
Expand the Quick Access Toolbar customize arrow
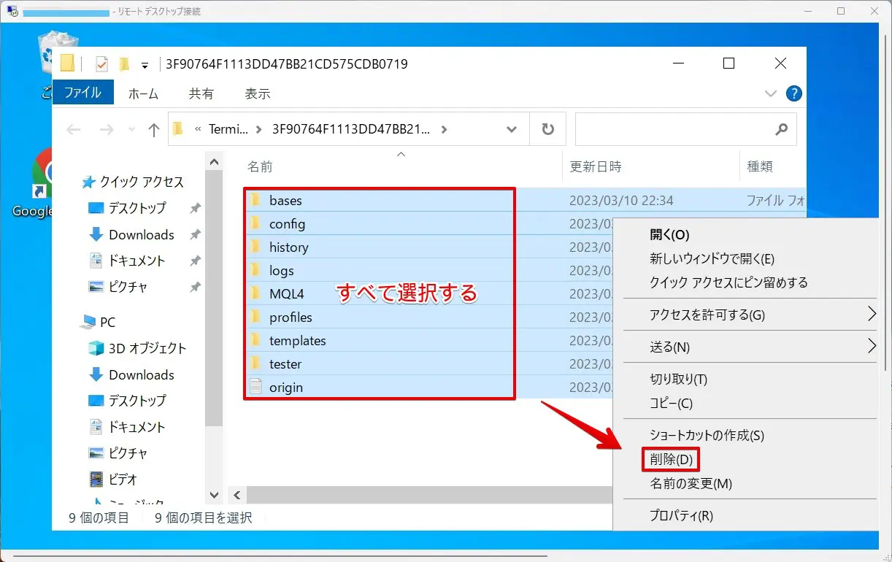(x=145, y=65)
